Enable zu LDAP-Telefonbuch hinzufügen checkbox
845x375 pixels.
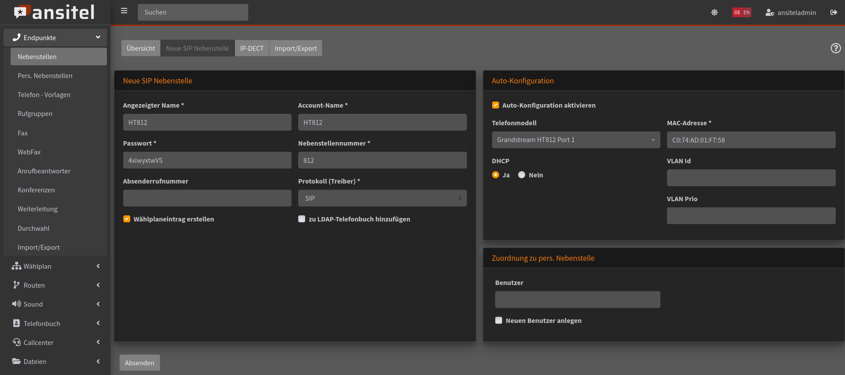click(302, 219)
